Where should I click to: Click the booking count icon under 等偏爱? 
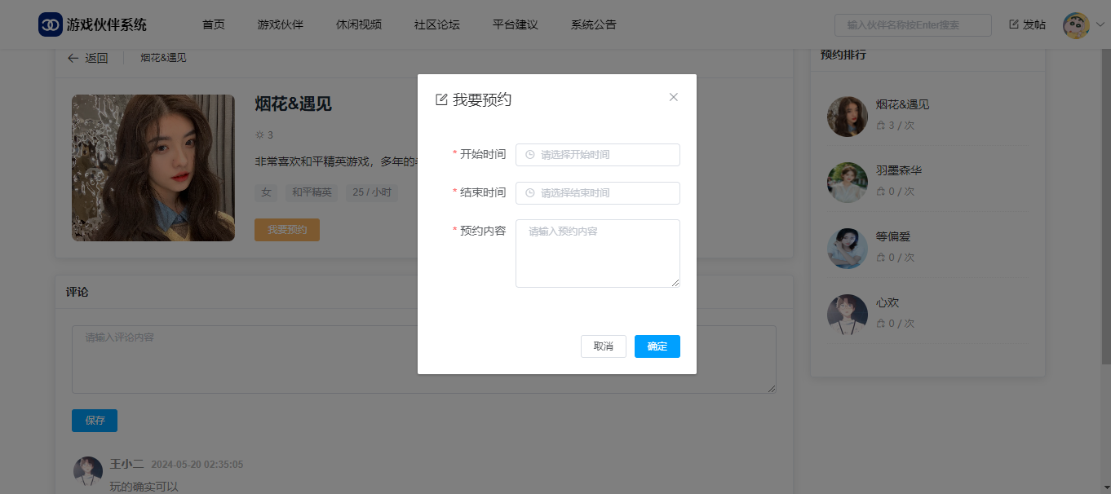click(x=880, y=258)
